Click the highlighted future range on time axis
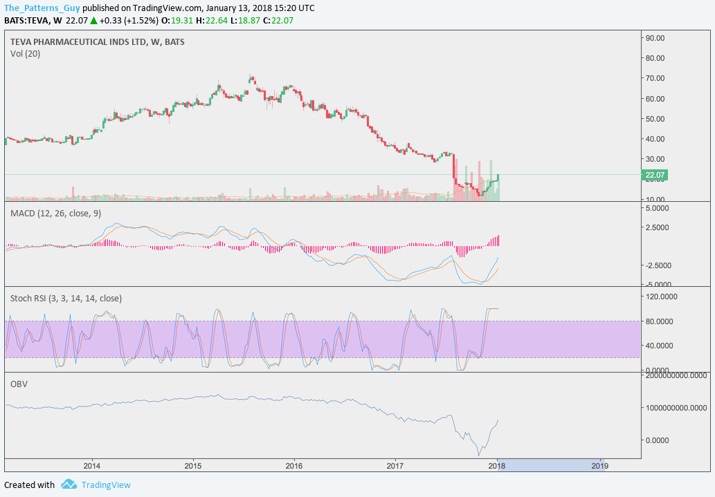 [x=551, y=466]
